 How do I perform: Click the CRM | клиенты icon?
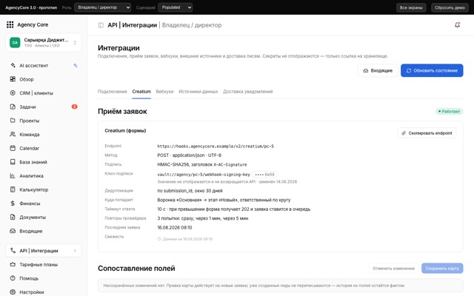click(13, 93)
